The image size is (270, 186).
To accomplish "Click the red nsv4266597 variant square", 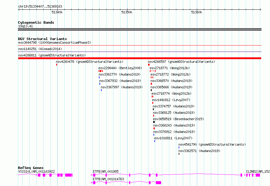I will [149, 65].
